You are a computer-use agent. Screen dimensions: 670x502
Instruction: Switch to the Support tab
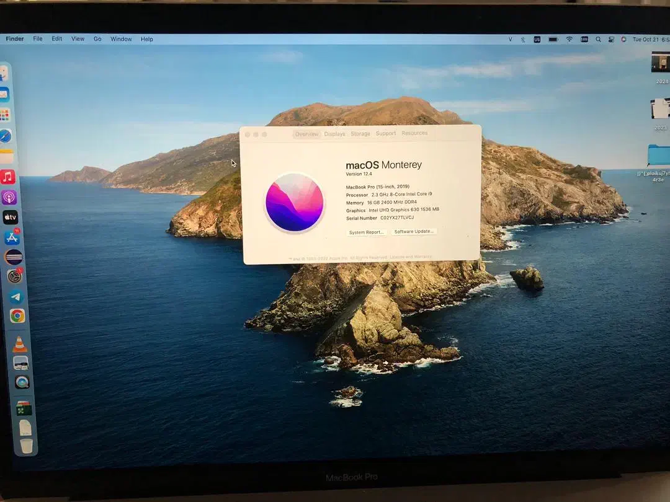386,133
